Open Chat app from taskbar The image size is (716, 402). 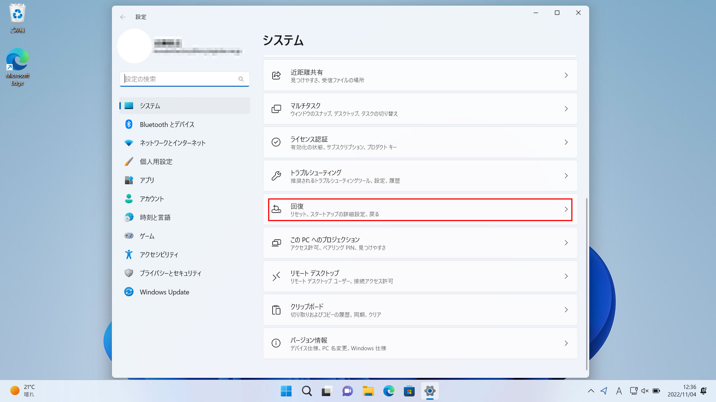[x=348, y=391]
